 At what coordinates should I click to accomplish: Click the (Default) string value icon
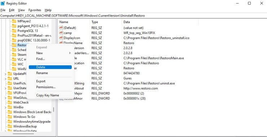pos(61,28)
